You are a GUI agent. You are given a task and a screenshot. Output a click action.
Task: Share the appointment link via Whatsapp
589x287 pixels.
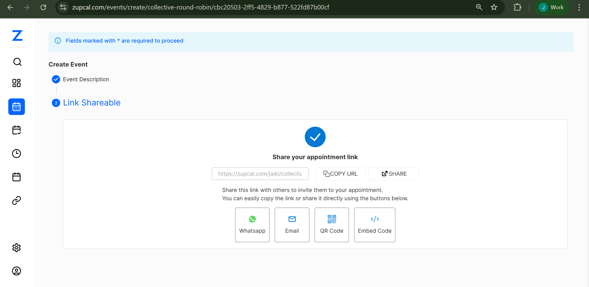[x=252, y=224]
